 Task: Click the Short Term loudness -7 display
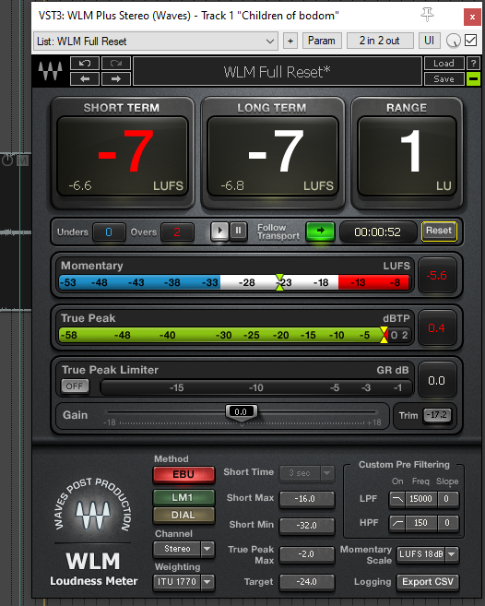coord(122,157)
